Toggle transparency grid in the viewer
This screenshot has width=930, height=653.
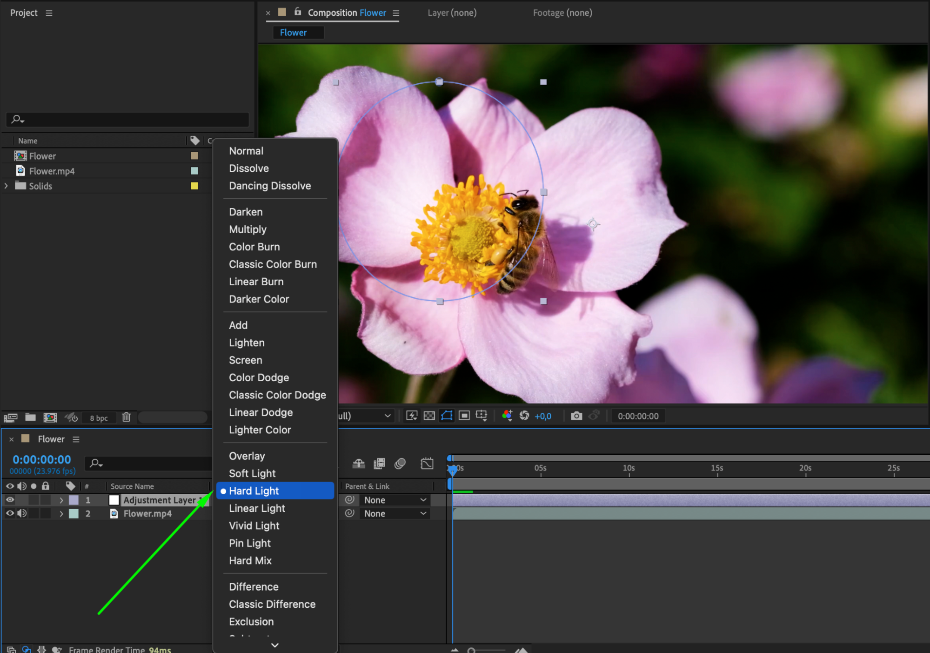[x=429, y=416]
